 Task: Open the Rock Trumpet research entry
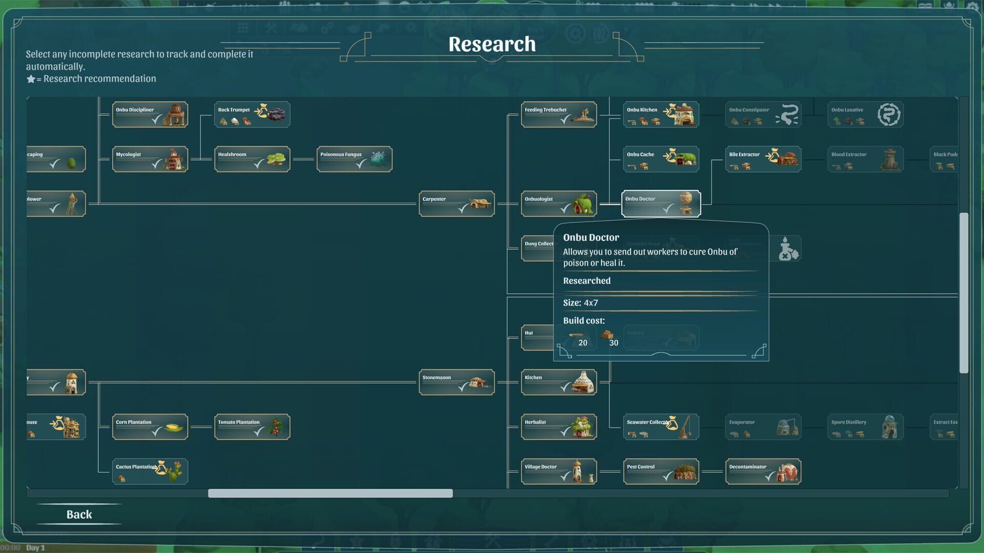[x=252, y=114]
